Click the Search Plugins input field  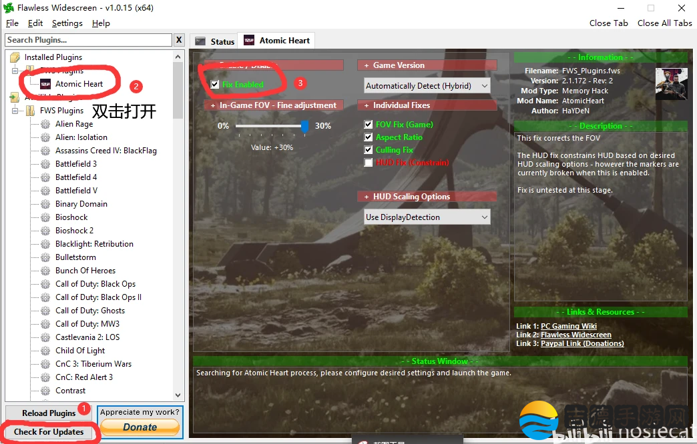click(x=88, y=40)
